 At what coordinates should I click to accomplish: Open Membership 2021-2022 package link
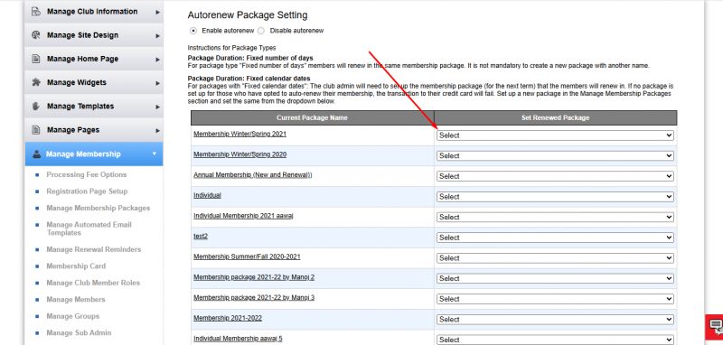point(228,318)
